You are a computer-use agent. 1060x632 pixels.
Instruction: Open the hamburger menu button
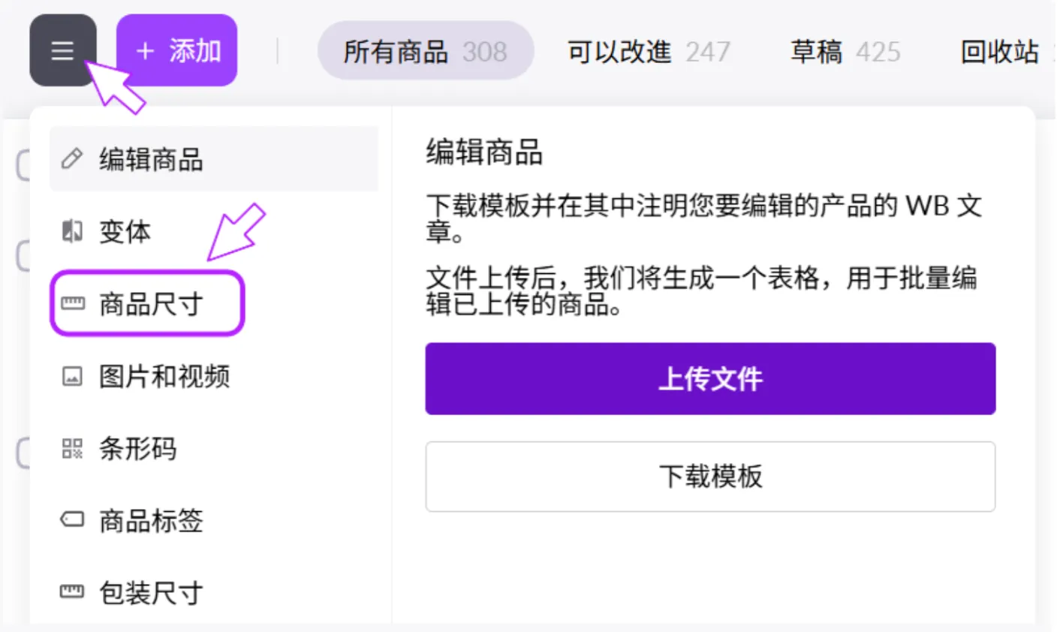pos(63,50)
